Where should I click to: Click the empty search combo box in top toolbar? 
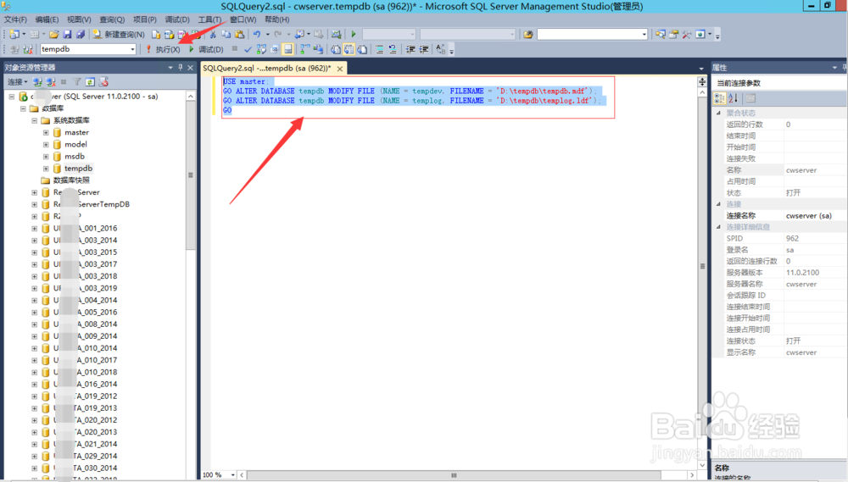pos(592,34)
